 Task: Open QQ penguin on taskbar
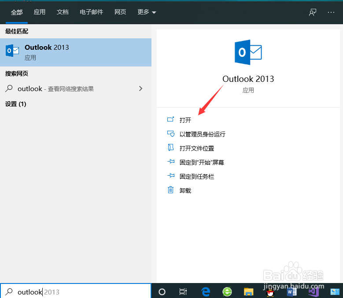pos(270,292)
